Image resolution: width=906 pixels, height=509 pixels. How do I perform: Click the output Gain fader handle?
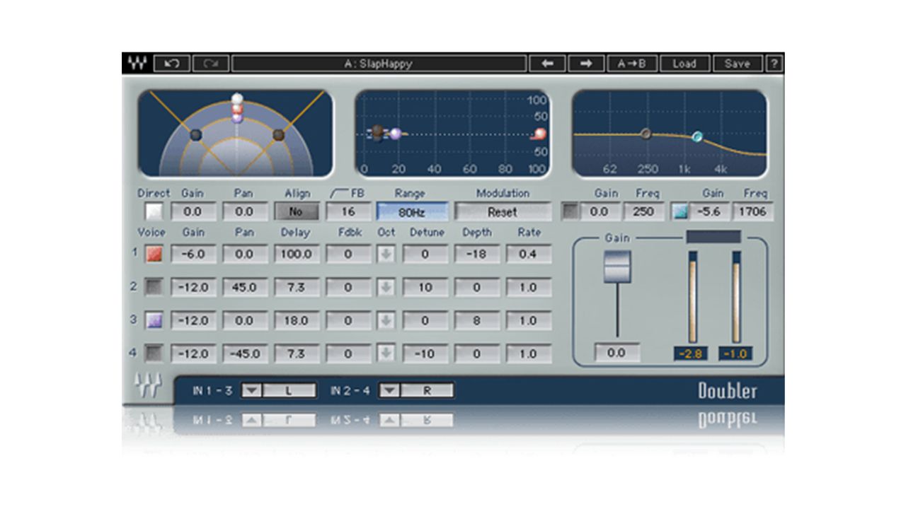click(x=617, y=267)
